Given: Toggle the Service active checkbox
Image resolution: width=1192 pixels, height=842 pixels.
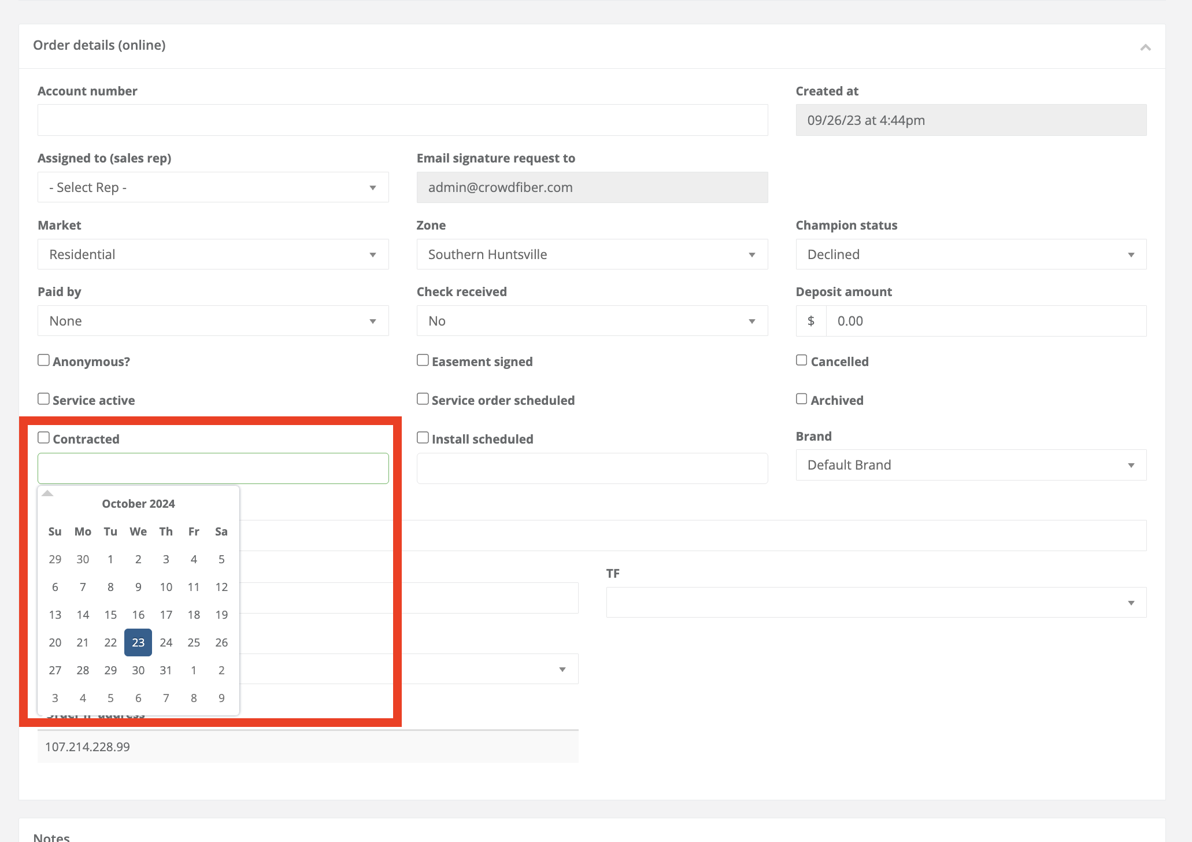Looking at the screenshot, I should (43, 398).
